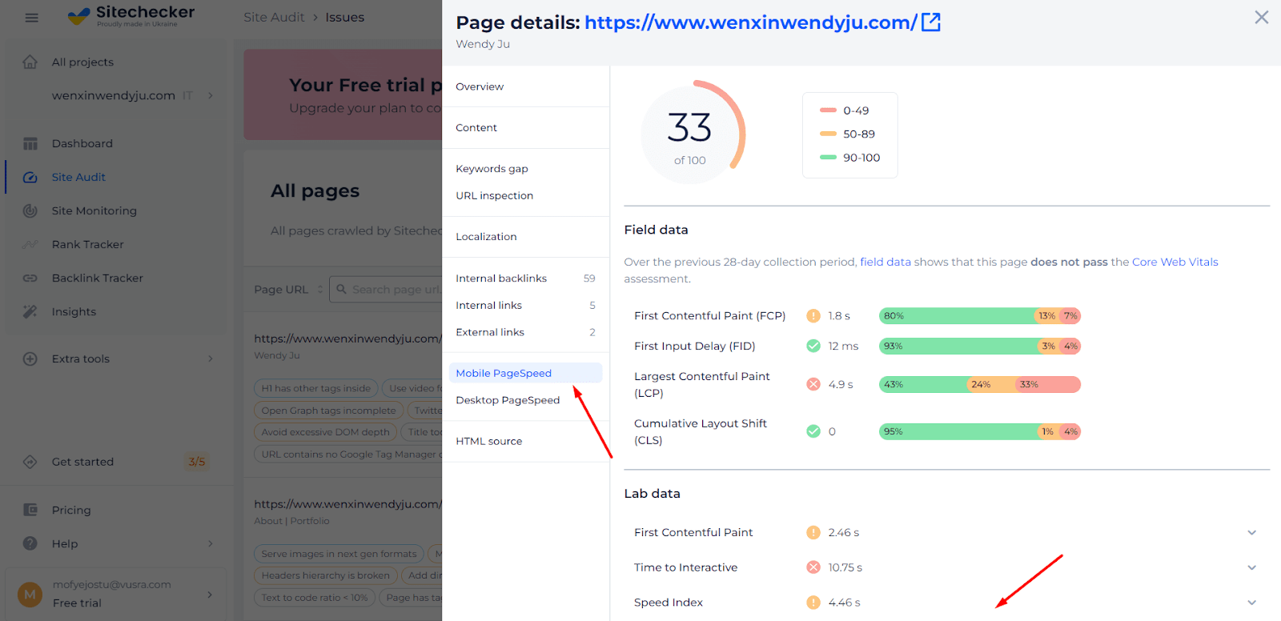Screen dimensions: 1281x621
Task: Click 'Serve images in next gen formats' tag
Action: coord(339,554)
